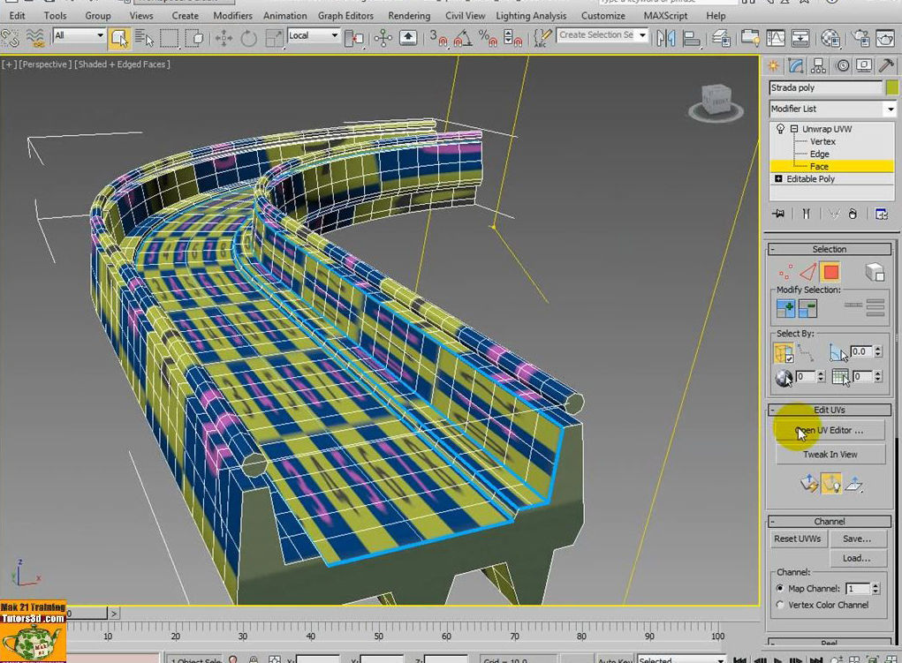The height and width of the screenshot is (663, 902).
Task: Click Edit Named Selection Sets icon
Action: coord(542,39)
